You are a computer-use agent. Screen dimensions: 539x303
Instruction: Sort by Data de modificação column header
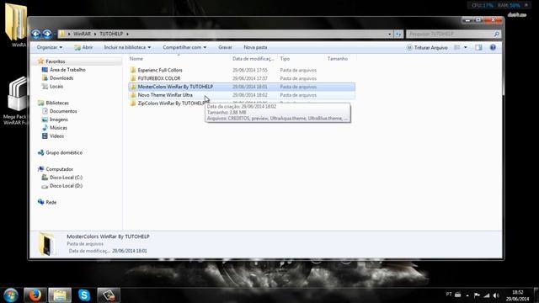click(x=253, y=59)
